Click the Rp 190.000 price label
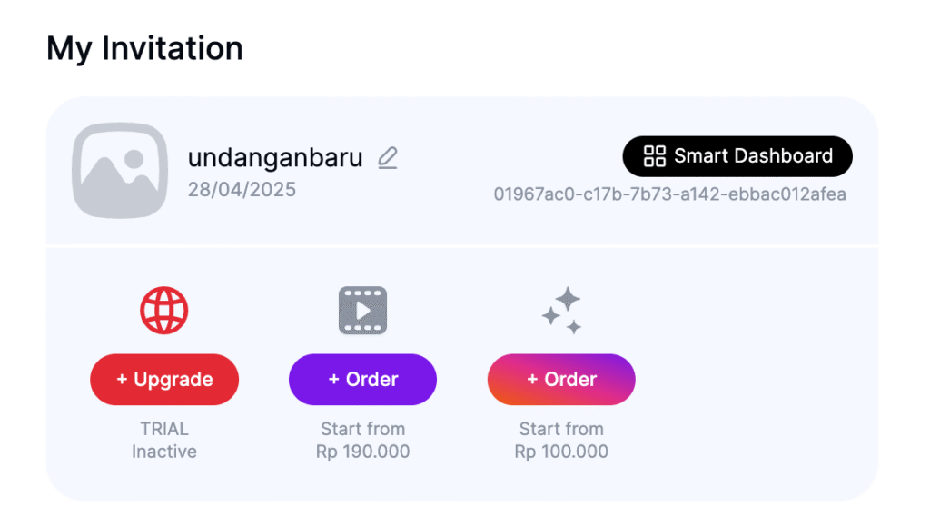 pyautogui.click(x=363, y=452)
